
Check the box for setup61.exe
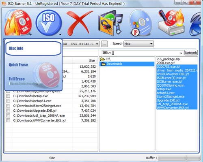click(8, 101)
